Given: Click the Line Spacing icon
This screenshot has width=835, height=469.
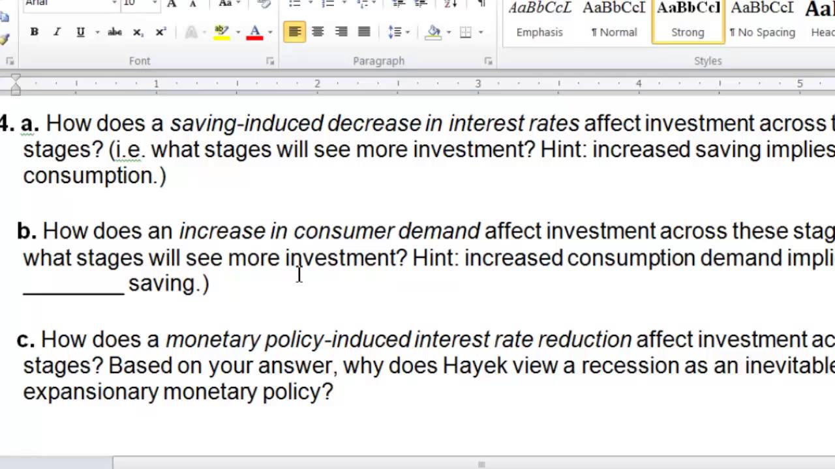Looking at the screenshot, I should point(394,32).
